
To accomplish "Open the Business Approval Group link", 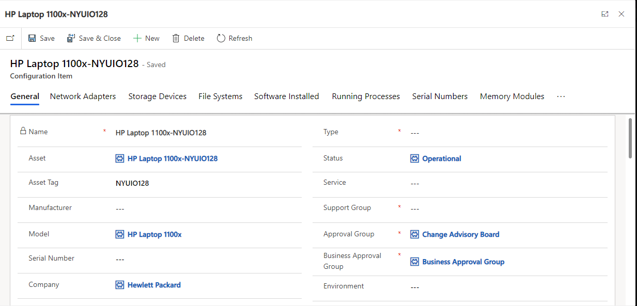I will pos(463,261).
